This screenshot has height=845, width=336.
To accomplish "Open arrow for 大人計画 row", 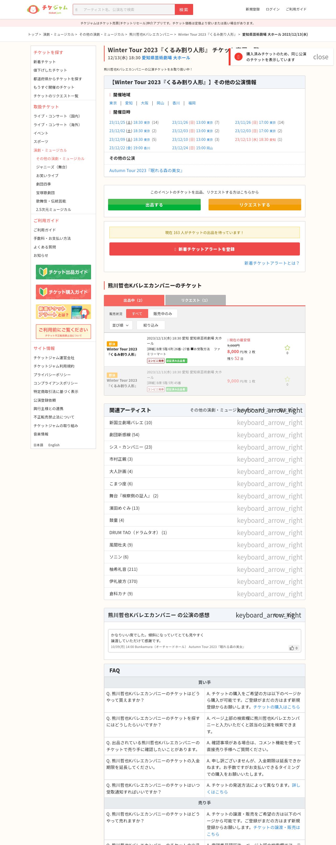I will tap(270, 471).
